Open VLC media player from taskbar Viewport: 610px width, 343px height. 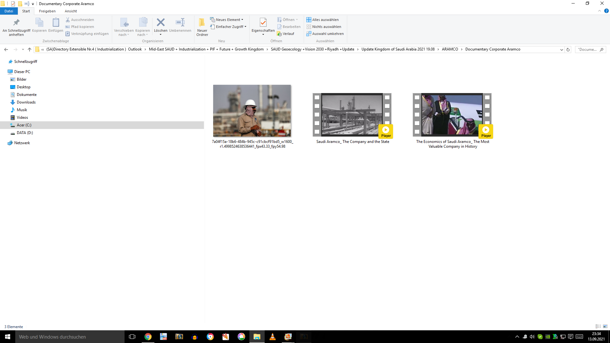pos(273,337)
